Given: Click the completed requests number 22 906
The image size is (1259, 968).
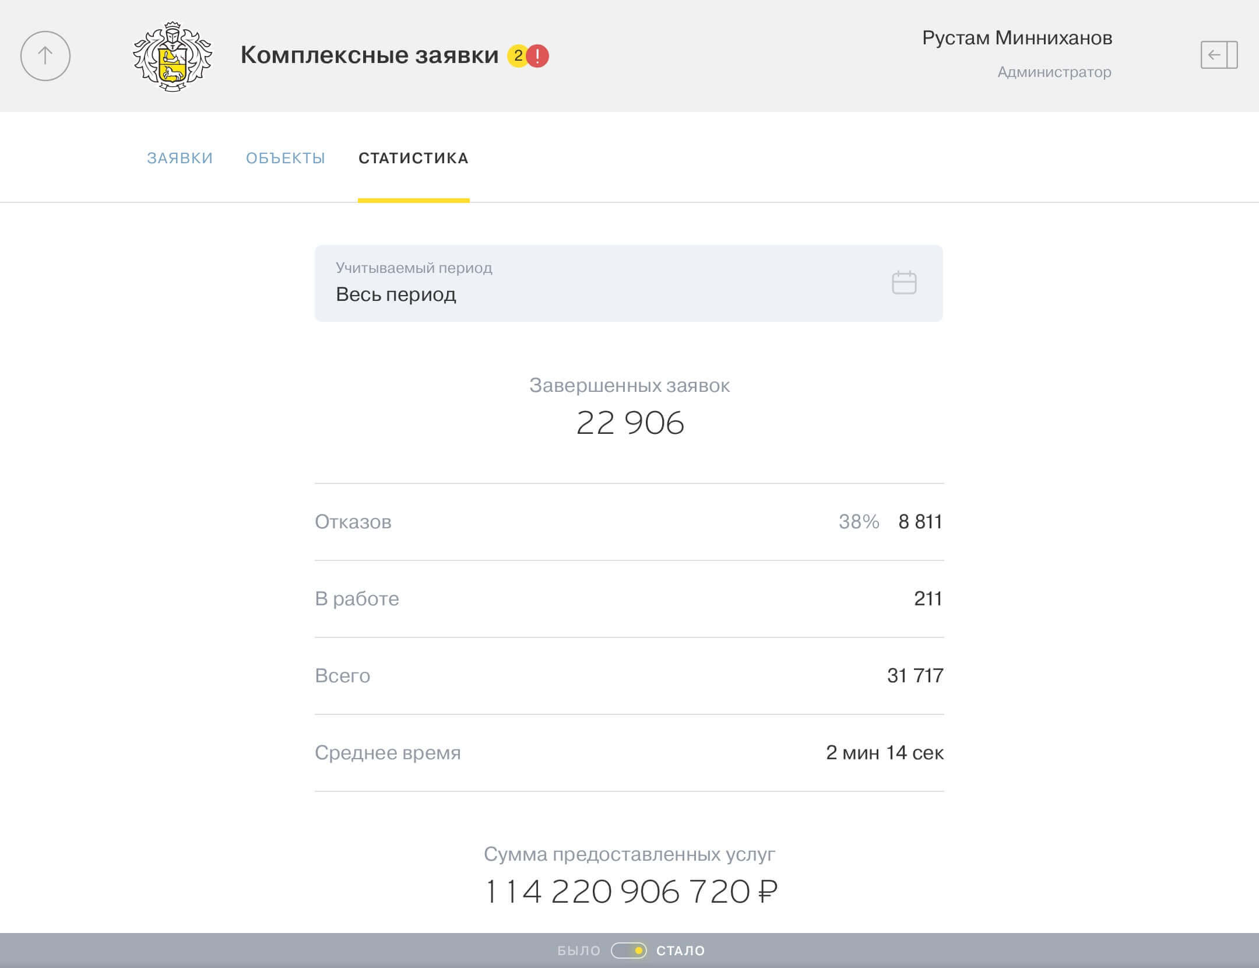Looking at the screenshot, I should 629,423.
